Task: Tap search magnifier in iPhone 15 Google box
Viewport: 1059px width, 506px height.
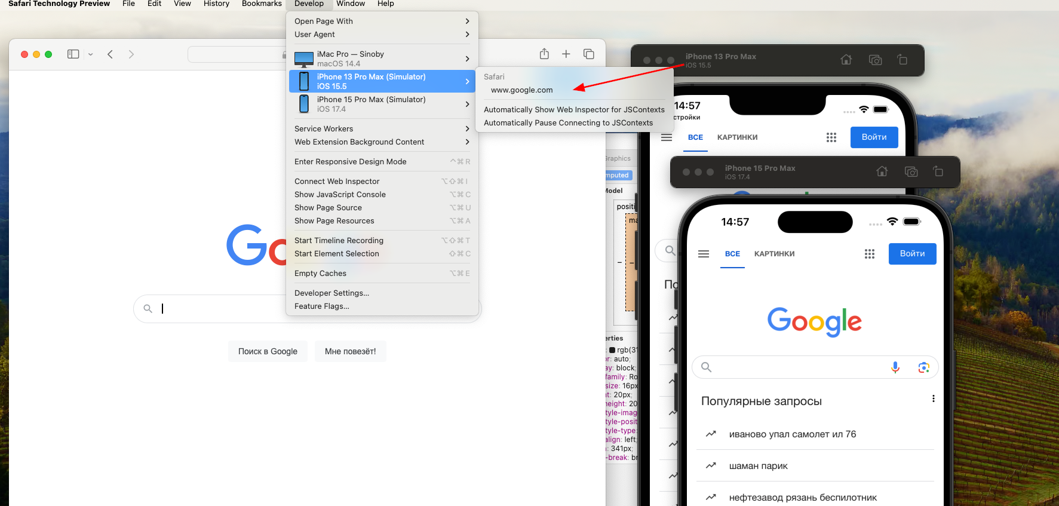Action: (x=707, y=367)
